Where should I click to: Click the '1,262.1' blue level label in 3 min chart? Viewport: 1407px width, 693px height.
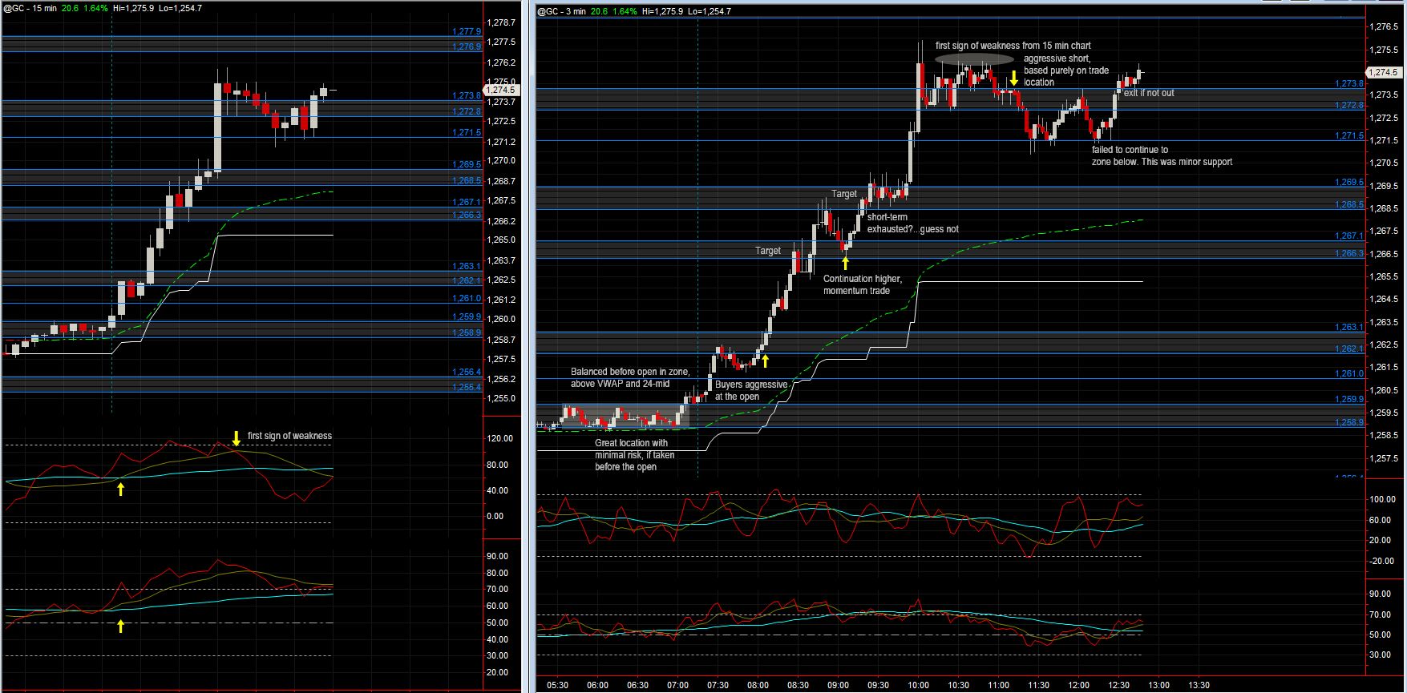[1348, 349]
